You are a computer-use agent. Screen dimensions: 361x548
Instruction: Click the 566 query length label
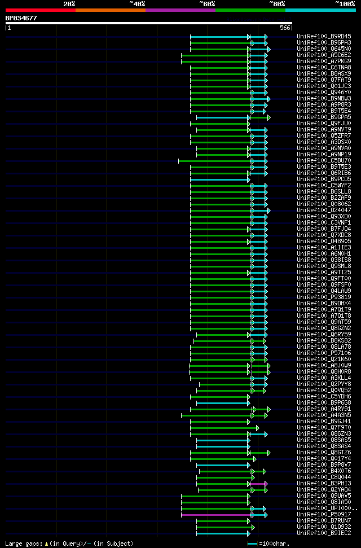tap(285, 28)
